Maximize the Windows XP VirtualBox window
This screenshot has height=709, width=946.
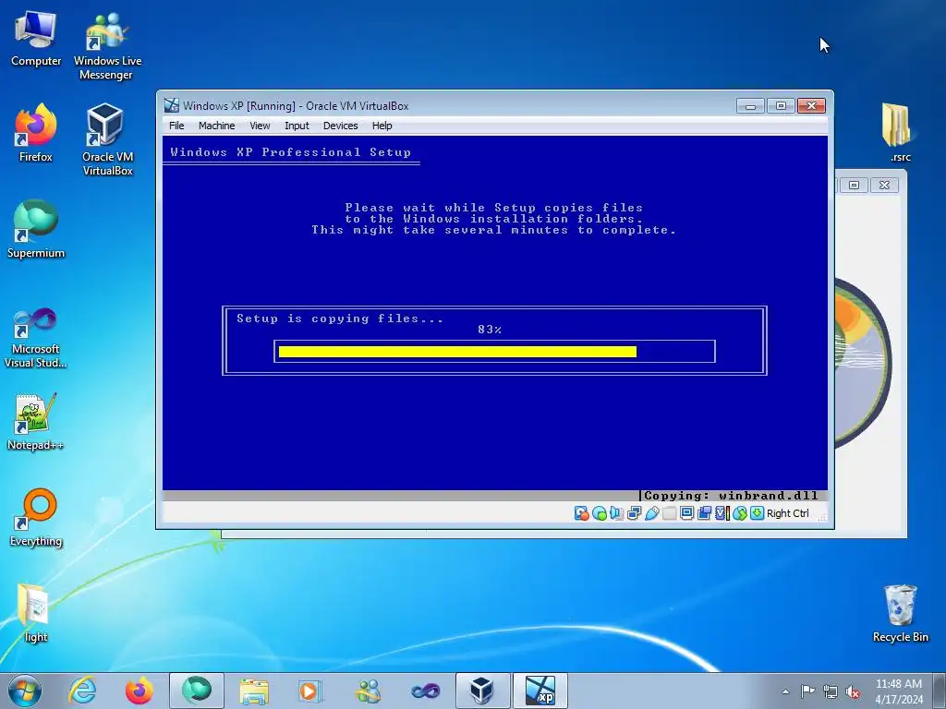click(x=781, y=106)
